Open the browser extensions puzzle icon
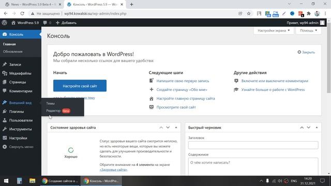The image size is (331, 186). (x=309, y=13)
